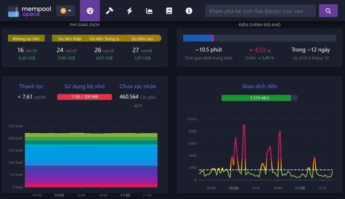
Task: Click the 460.564 unconfirmed transactions count
Action: pos(129,97)
